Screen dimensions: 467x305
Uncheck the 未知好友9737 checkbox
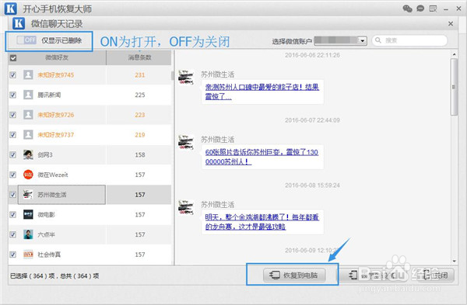[x=12, y=134]
